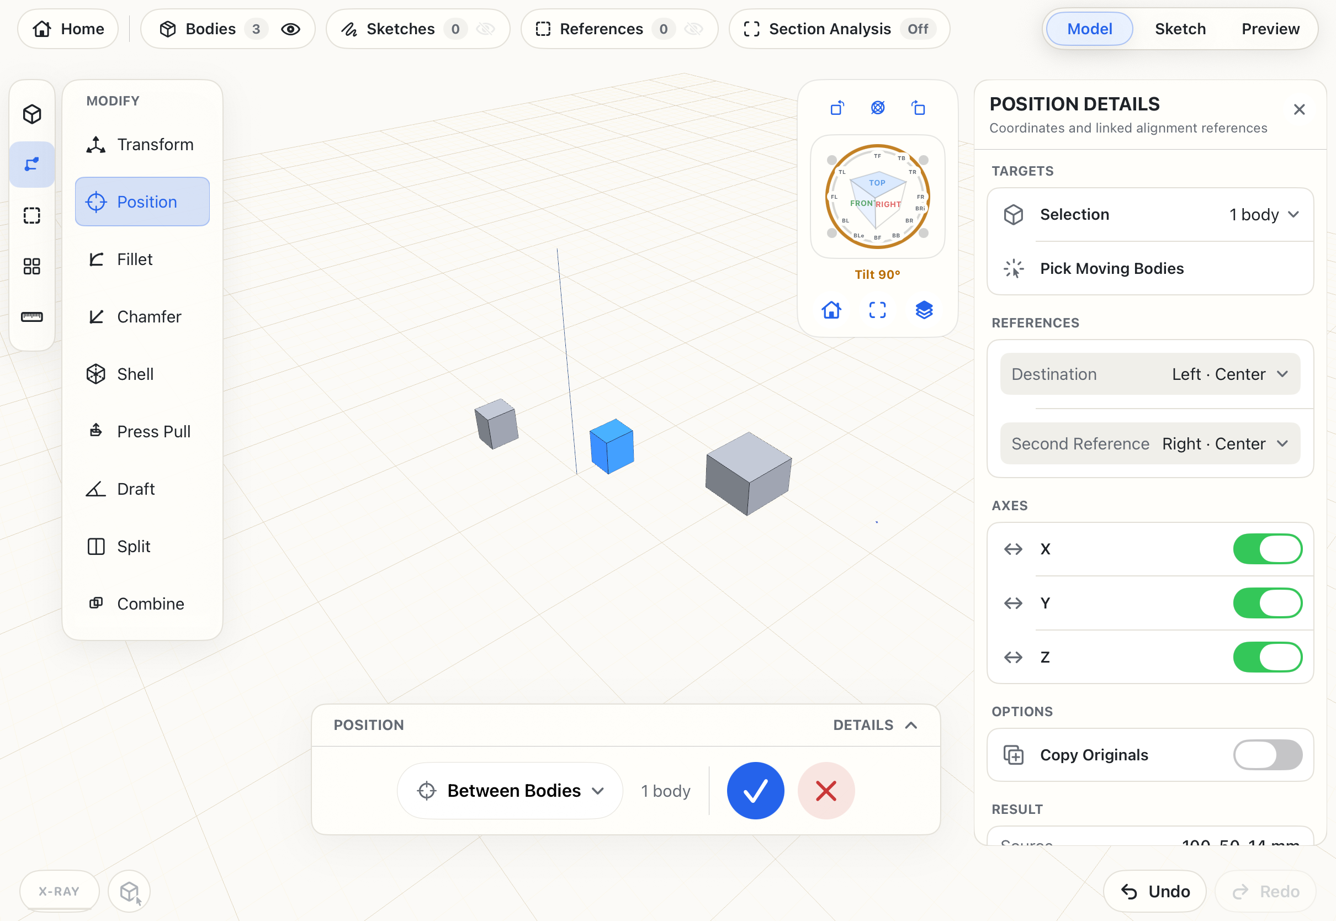Switch to the Preview tab
The image size is (1336, 921).
click(x=1270, y=29)
